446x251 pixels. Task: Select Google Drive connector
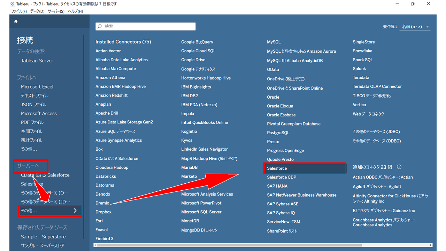(x=193, y=60)
